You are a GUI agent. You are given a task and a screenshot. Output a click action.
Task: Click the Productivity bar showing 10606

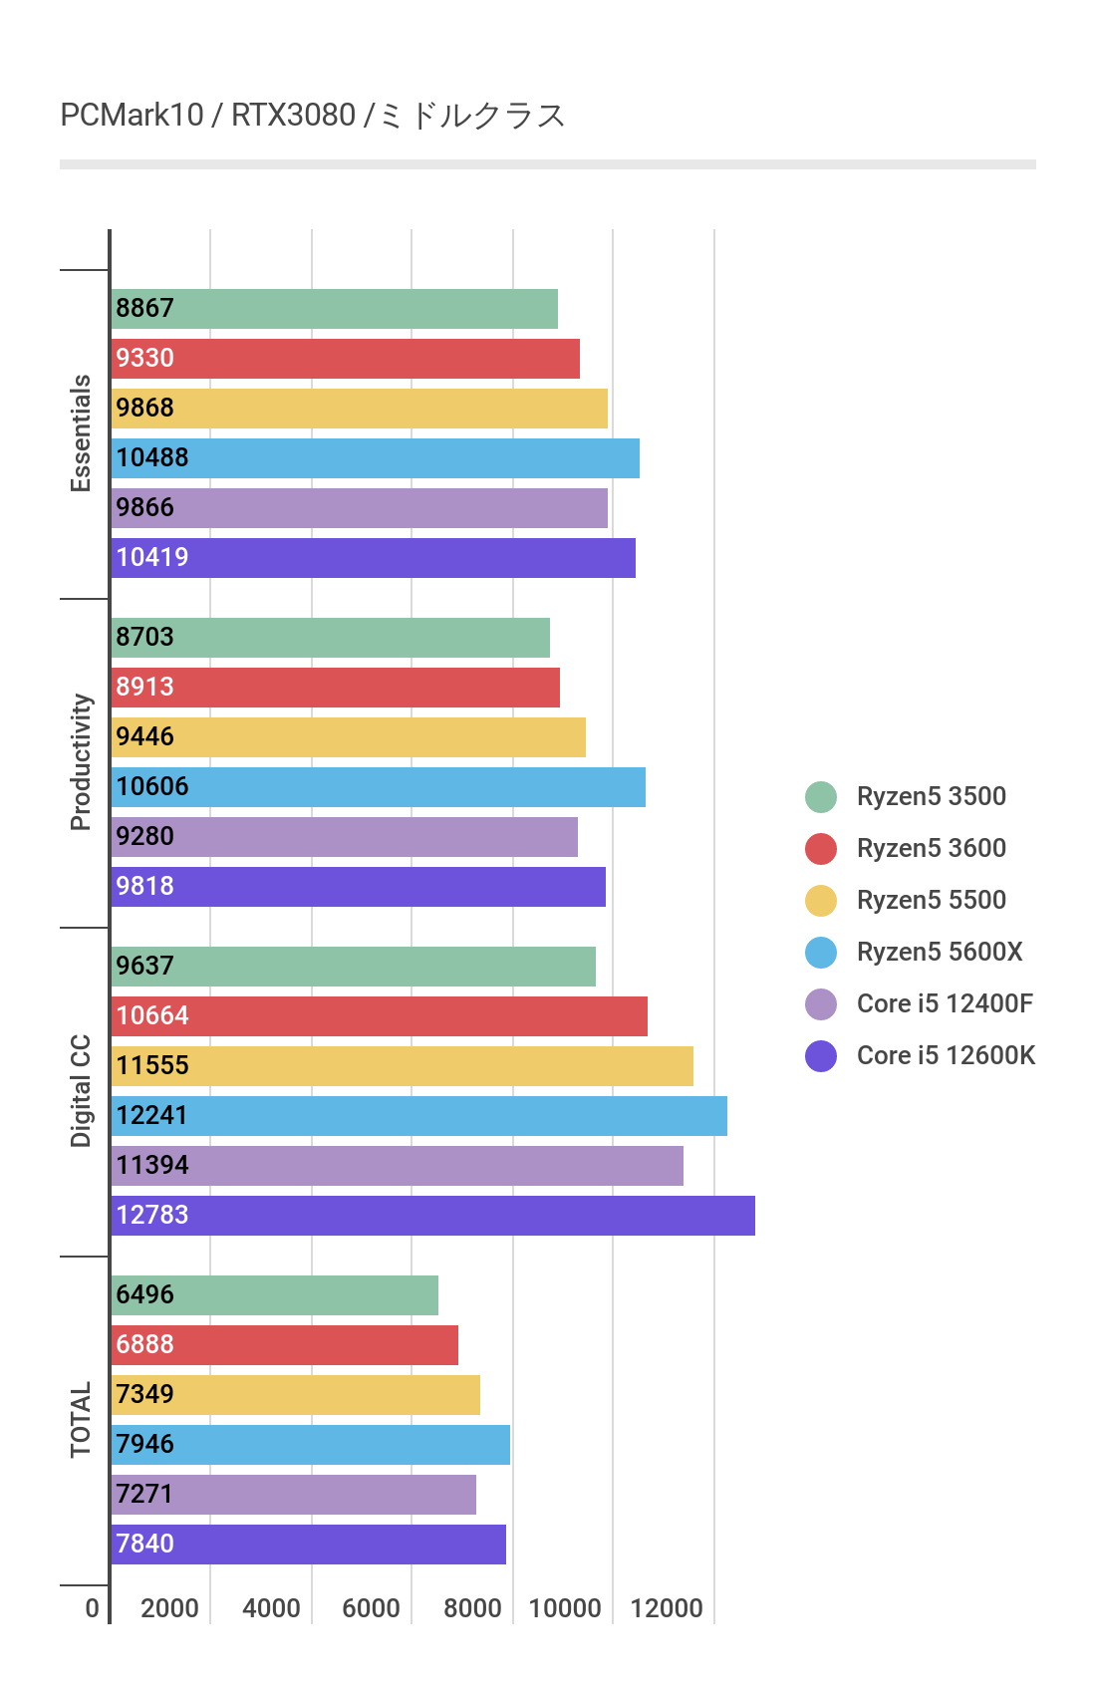pos(378,787)
